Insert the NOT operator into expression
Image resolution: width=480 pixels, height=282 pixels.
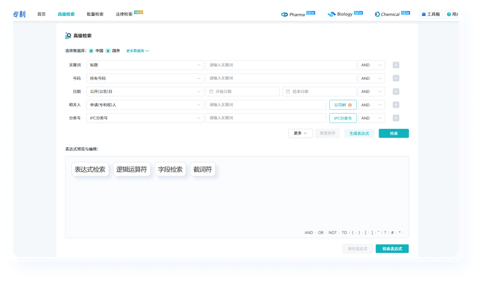pyautogui.click(x=333, y=233)
